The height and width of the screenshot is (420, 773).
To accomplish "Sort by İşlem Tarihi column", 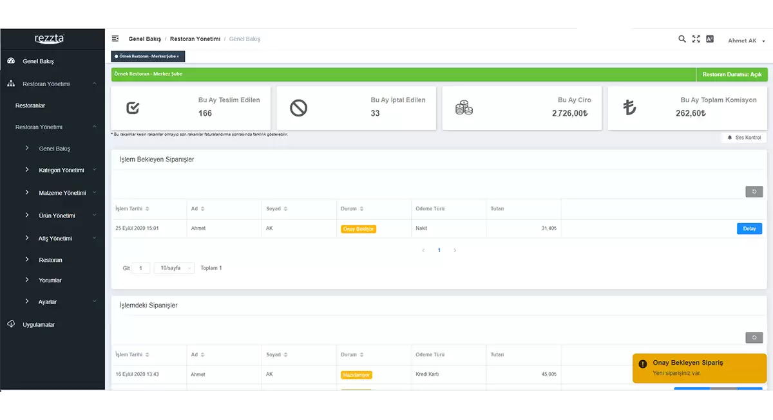I will (x=132, y=209).
